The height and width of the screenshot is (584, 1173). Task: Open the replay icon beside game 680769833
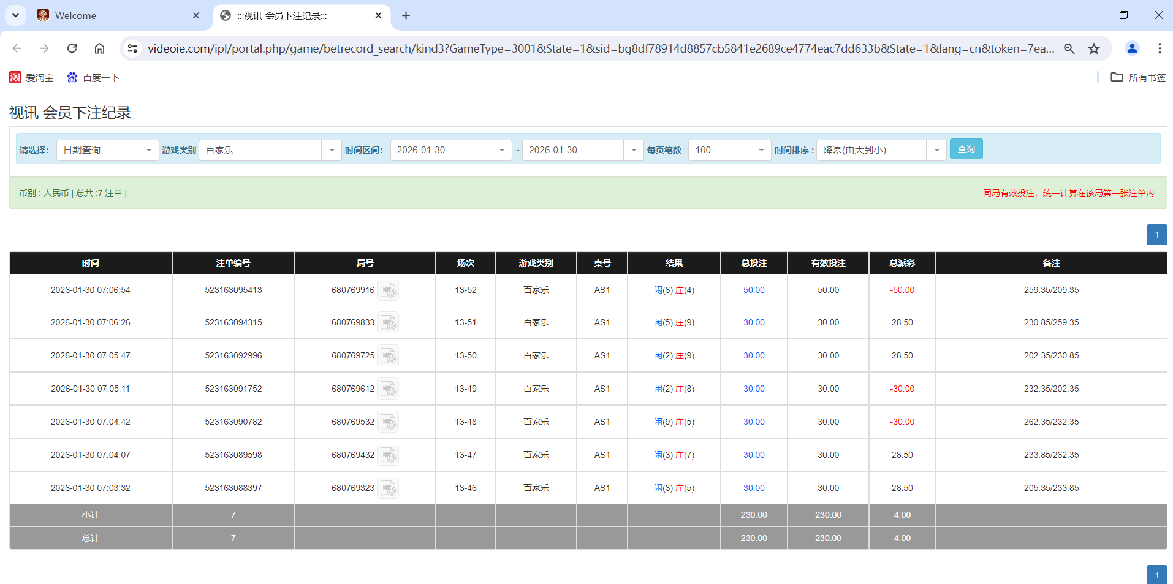389,322
